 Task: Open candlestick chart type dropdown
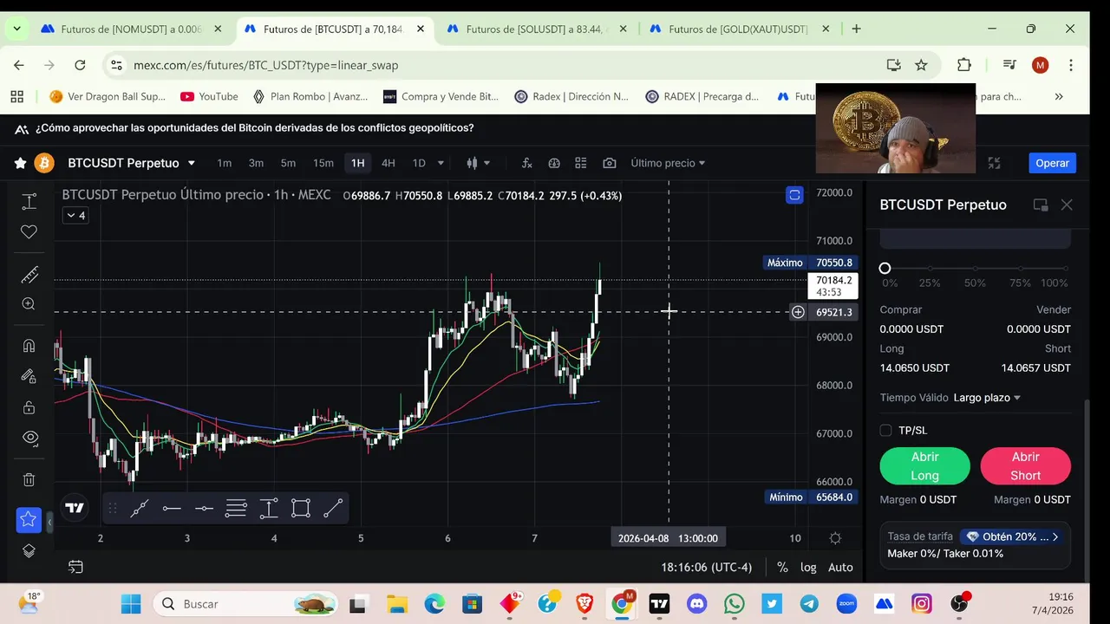tap(478, 163)
